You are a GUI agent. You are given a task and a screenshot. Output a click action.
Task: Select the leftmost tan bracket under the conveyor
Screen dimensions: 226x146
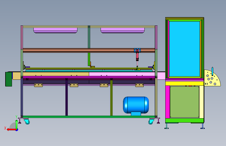[38, 85]
